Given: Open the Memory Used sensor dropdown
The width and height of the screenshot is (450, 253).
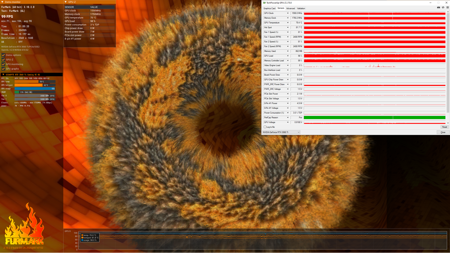Looking at the screenshot, I should (x=288, y=51).
